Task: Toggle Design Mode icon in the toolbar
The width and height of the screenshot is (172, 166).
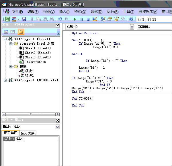Action: pos(95,19)
